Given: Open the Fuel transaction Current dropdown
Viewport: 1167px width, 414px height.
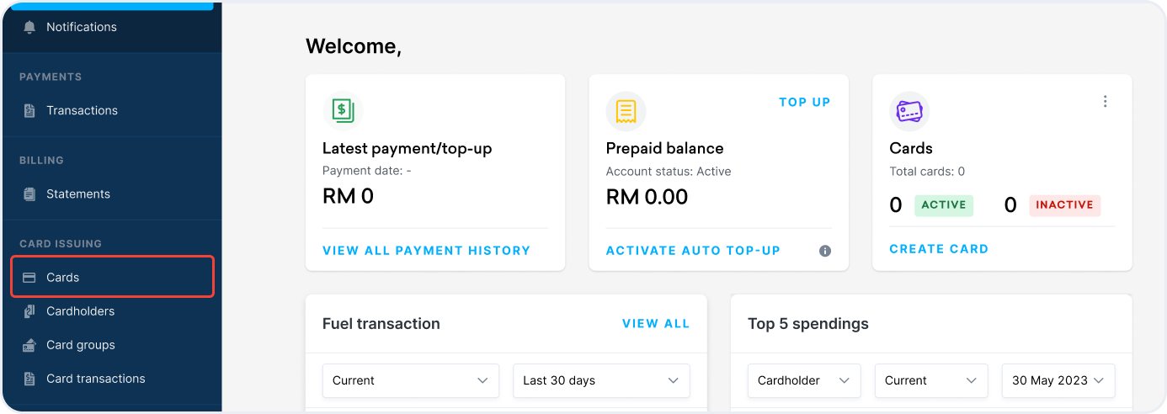Looking at the screenshot, I should pyautogui.click(x=410, y=380).
